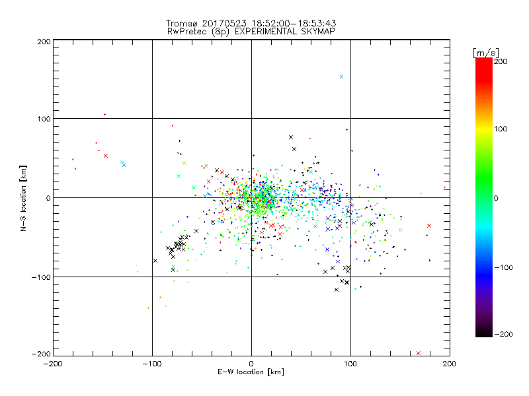Viewport: 529px width, 396px height.
Task: Click the black bottom end of the colorbar
Action: pyautogui.click(x=484, y=334)
